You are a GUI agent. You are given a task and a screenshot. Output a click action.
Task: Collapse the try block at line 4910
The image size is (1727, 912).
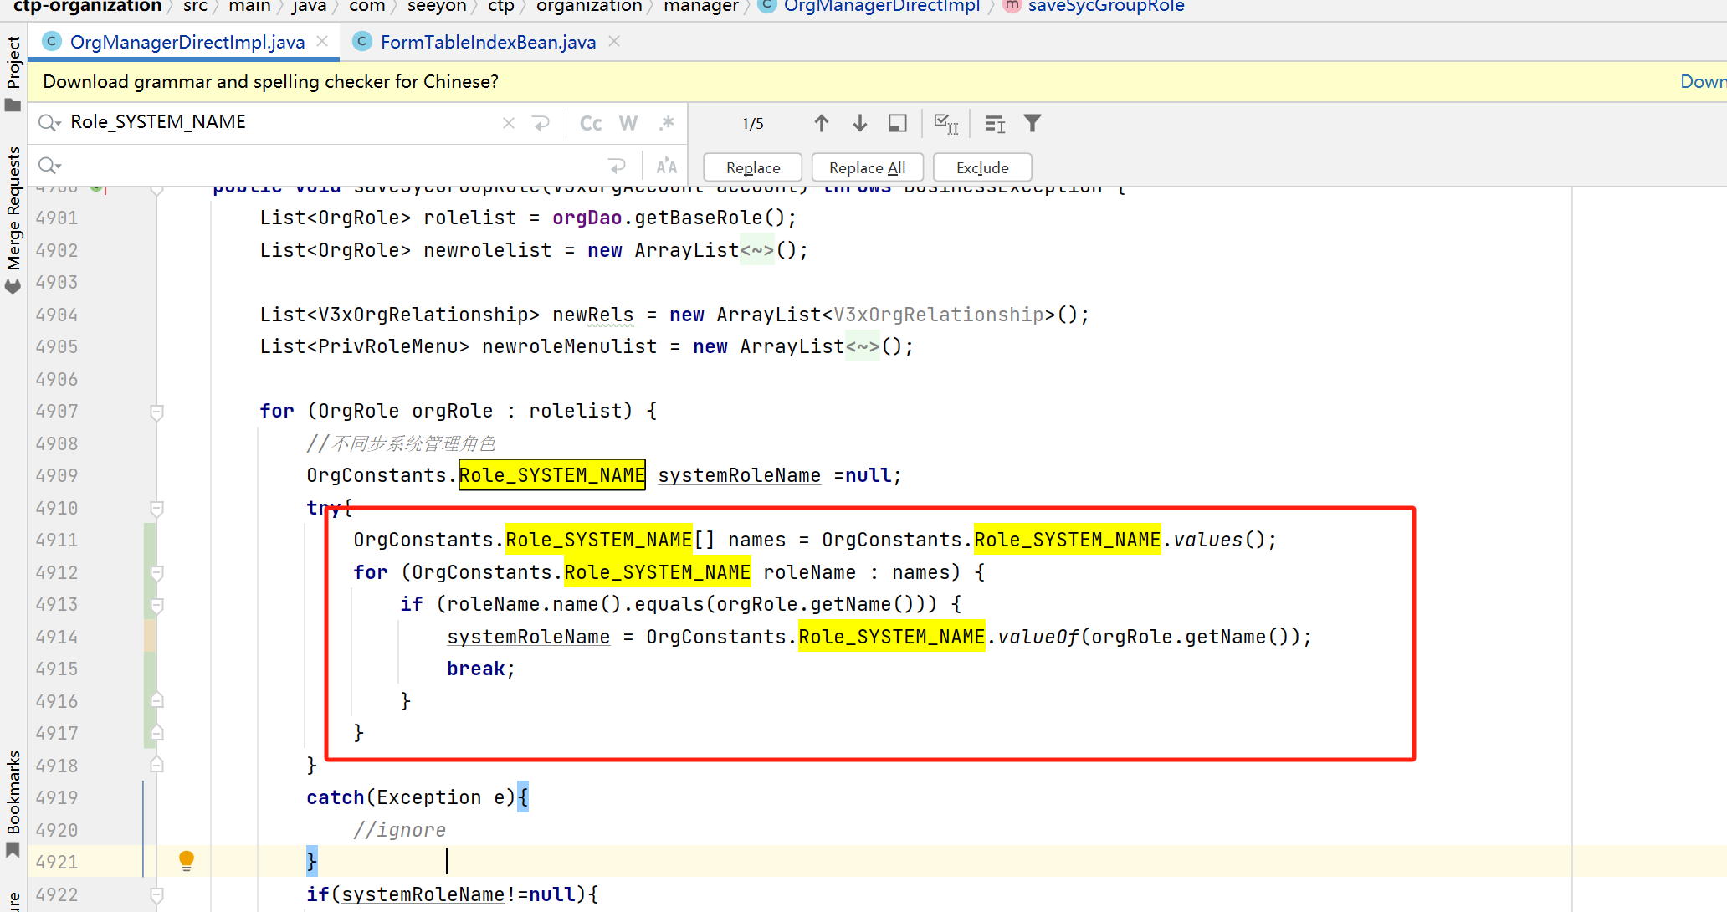point(156,508)
